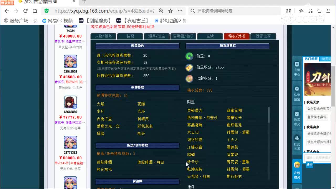
Task: Select character avatar above 22541502
Action: pos(70,61)
